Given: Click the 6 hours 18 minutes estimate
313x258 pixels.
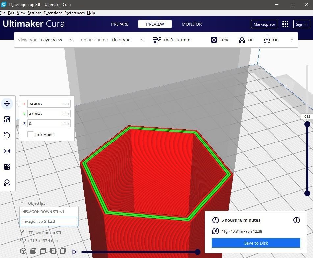Looking at the screenshot, I should [x=241, y=220].
